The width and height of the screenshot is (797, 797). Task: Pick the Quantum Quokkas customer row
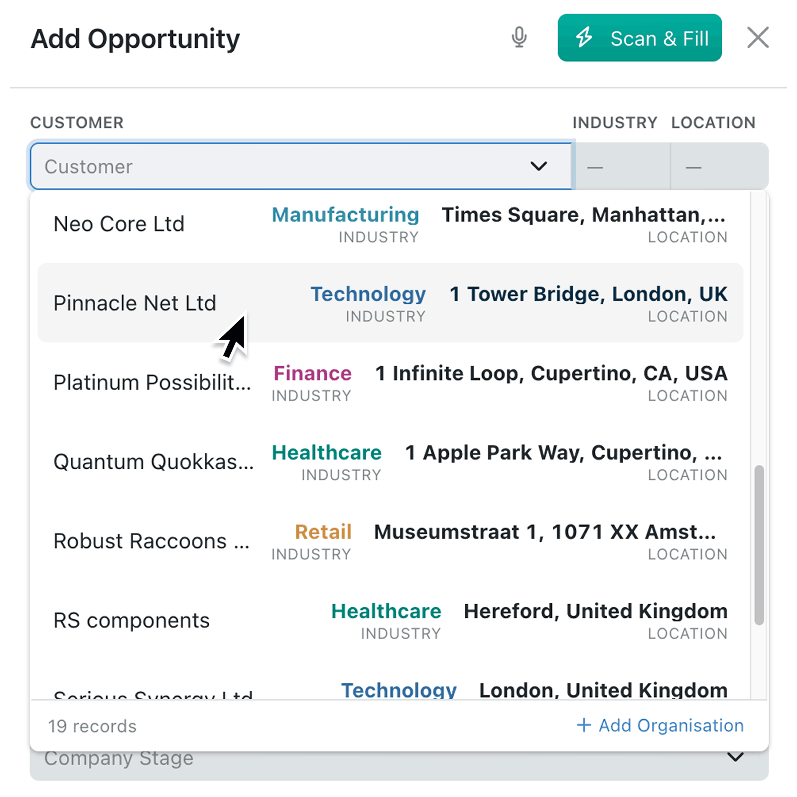click(x=391, y=461)
